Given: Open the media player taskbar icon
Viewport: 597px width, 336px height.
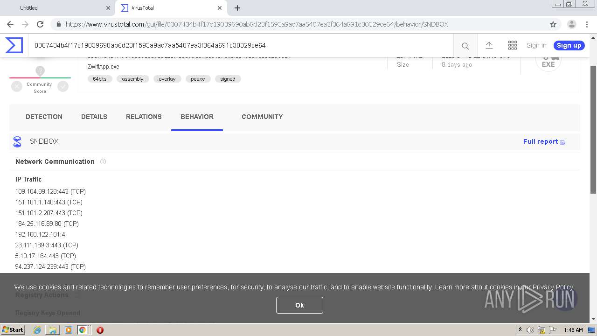Looking at the screenshot, I should coord(69,330).
